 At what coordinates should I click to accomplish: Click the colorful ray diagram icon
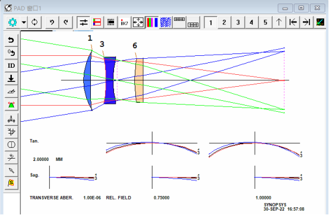[320, 22]
